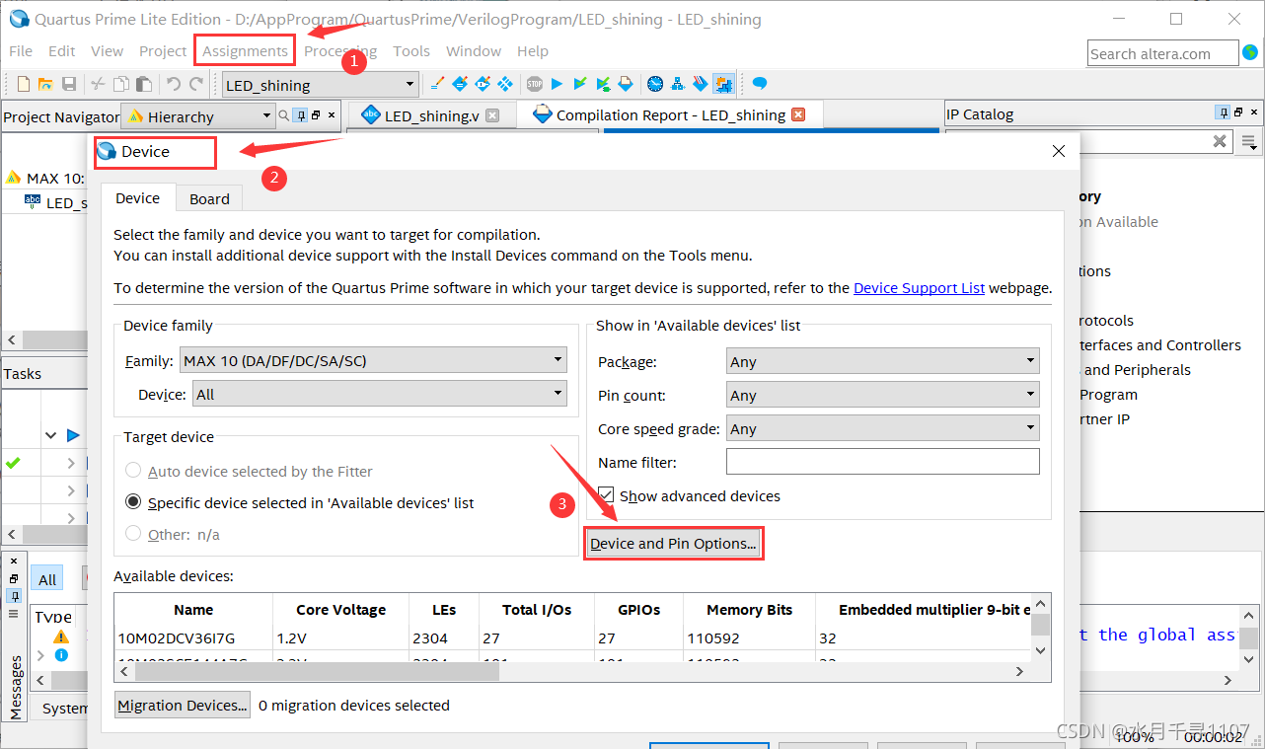This screenshot has width=1265, height=749.
Task: Click the Cut scissors icon
Action: pyautogui.click(x=99, y=85)
